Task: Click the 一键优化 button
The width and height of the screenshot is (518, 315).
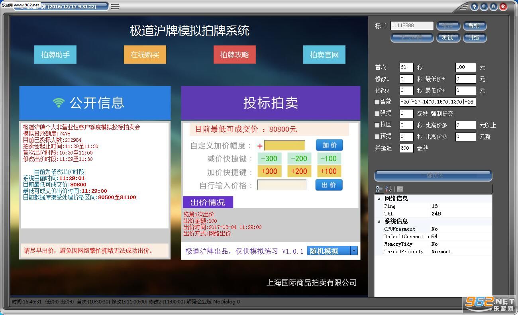Action: [x=433, y=176]
